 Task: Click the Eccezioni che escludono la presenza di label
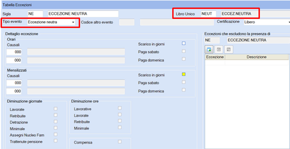237,34
